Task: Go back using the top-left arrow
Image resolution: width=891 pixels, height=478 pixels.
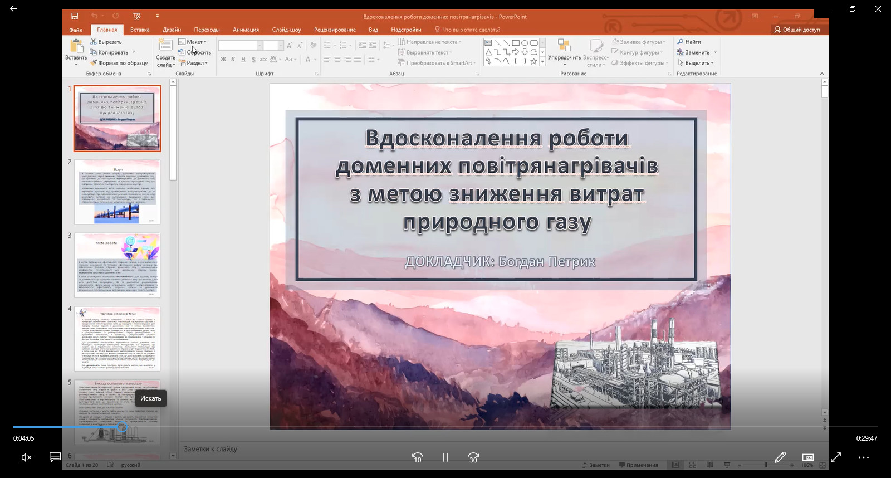Action: pyautogui.click(x=13, y=9)
